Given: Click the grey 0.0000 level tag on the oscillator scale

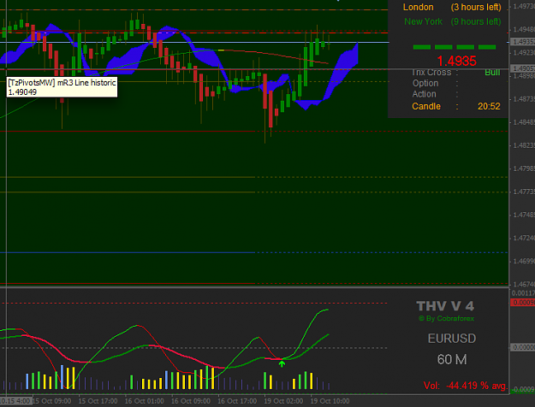Looking at the screenshot, I should coord(522,347).
